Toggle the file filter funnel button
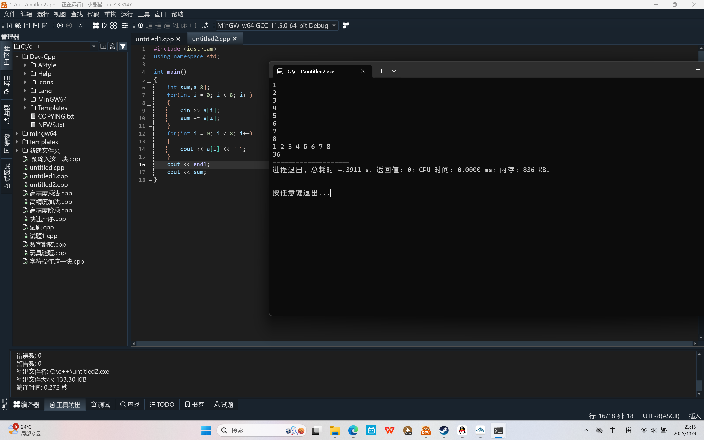 click(123, 46)
